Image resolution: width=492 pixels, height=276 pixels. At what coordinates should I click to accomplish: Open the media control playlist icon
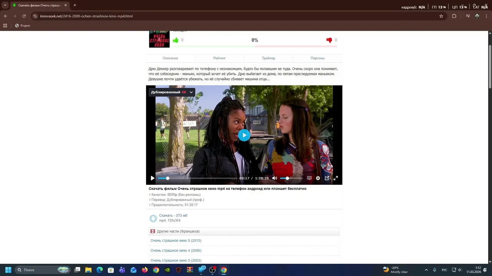click(x=468, y=16)
